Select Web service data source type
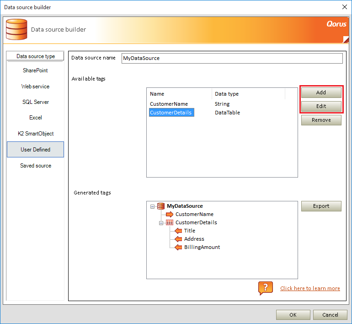This screenshot has width=352, height=324. (35, 86)
